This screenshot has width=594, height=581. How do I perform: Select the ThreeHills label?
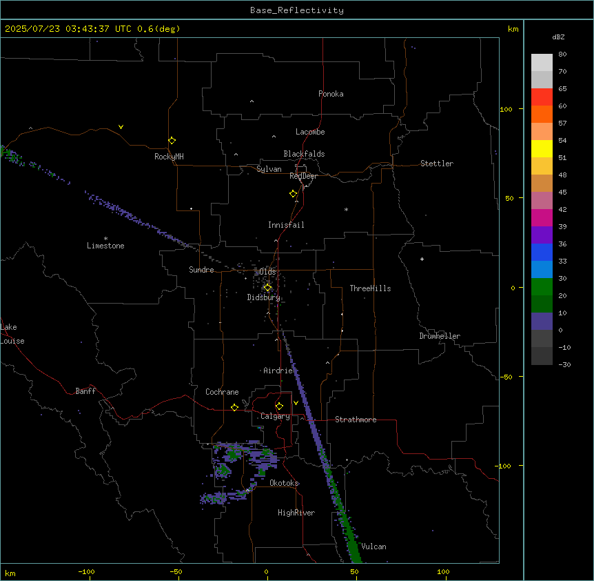click(370, 288)
